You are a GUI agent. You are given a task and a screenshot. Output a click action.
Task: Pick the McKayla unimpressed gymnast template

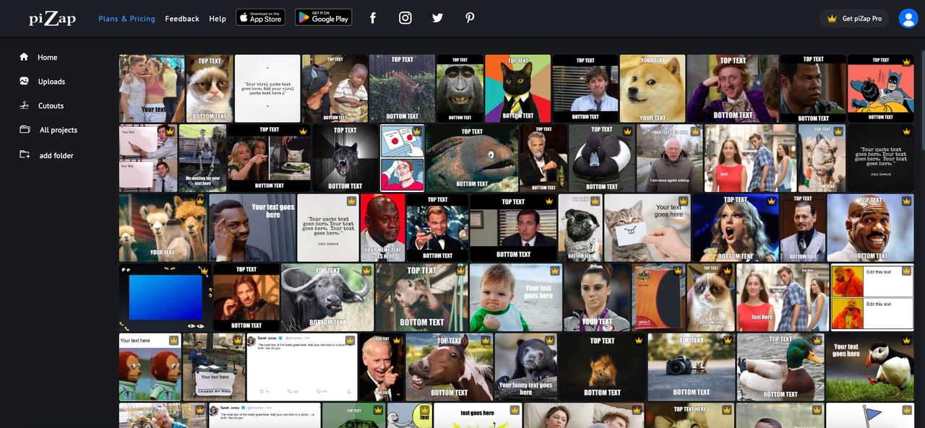point(597,297)
